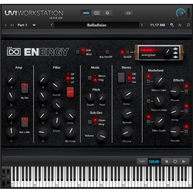Toggle the Arp On/Off button
This screenshot has width=193, height=193.
107,52
